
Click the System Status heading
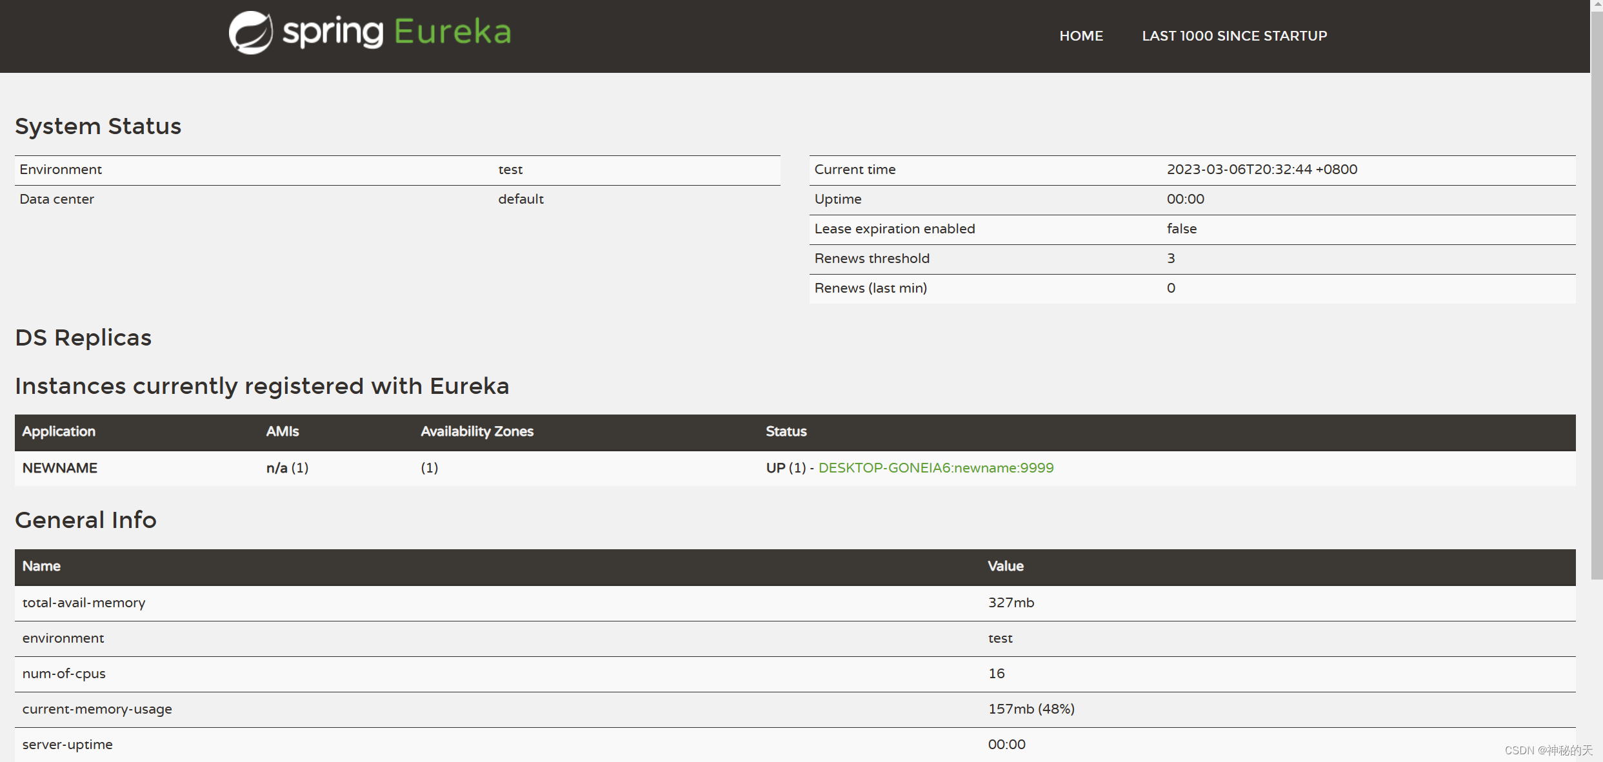(98, 126)
